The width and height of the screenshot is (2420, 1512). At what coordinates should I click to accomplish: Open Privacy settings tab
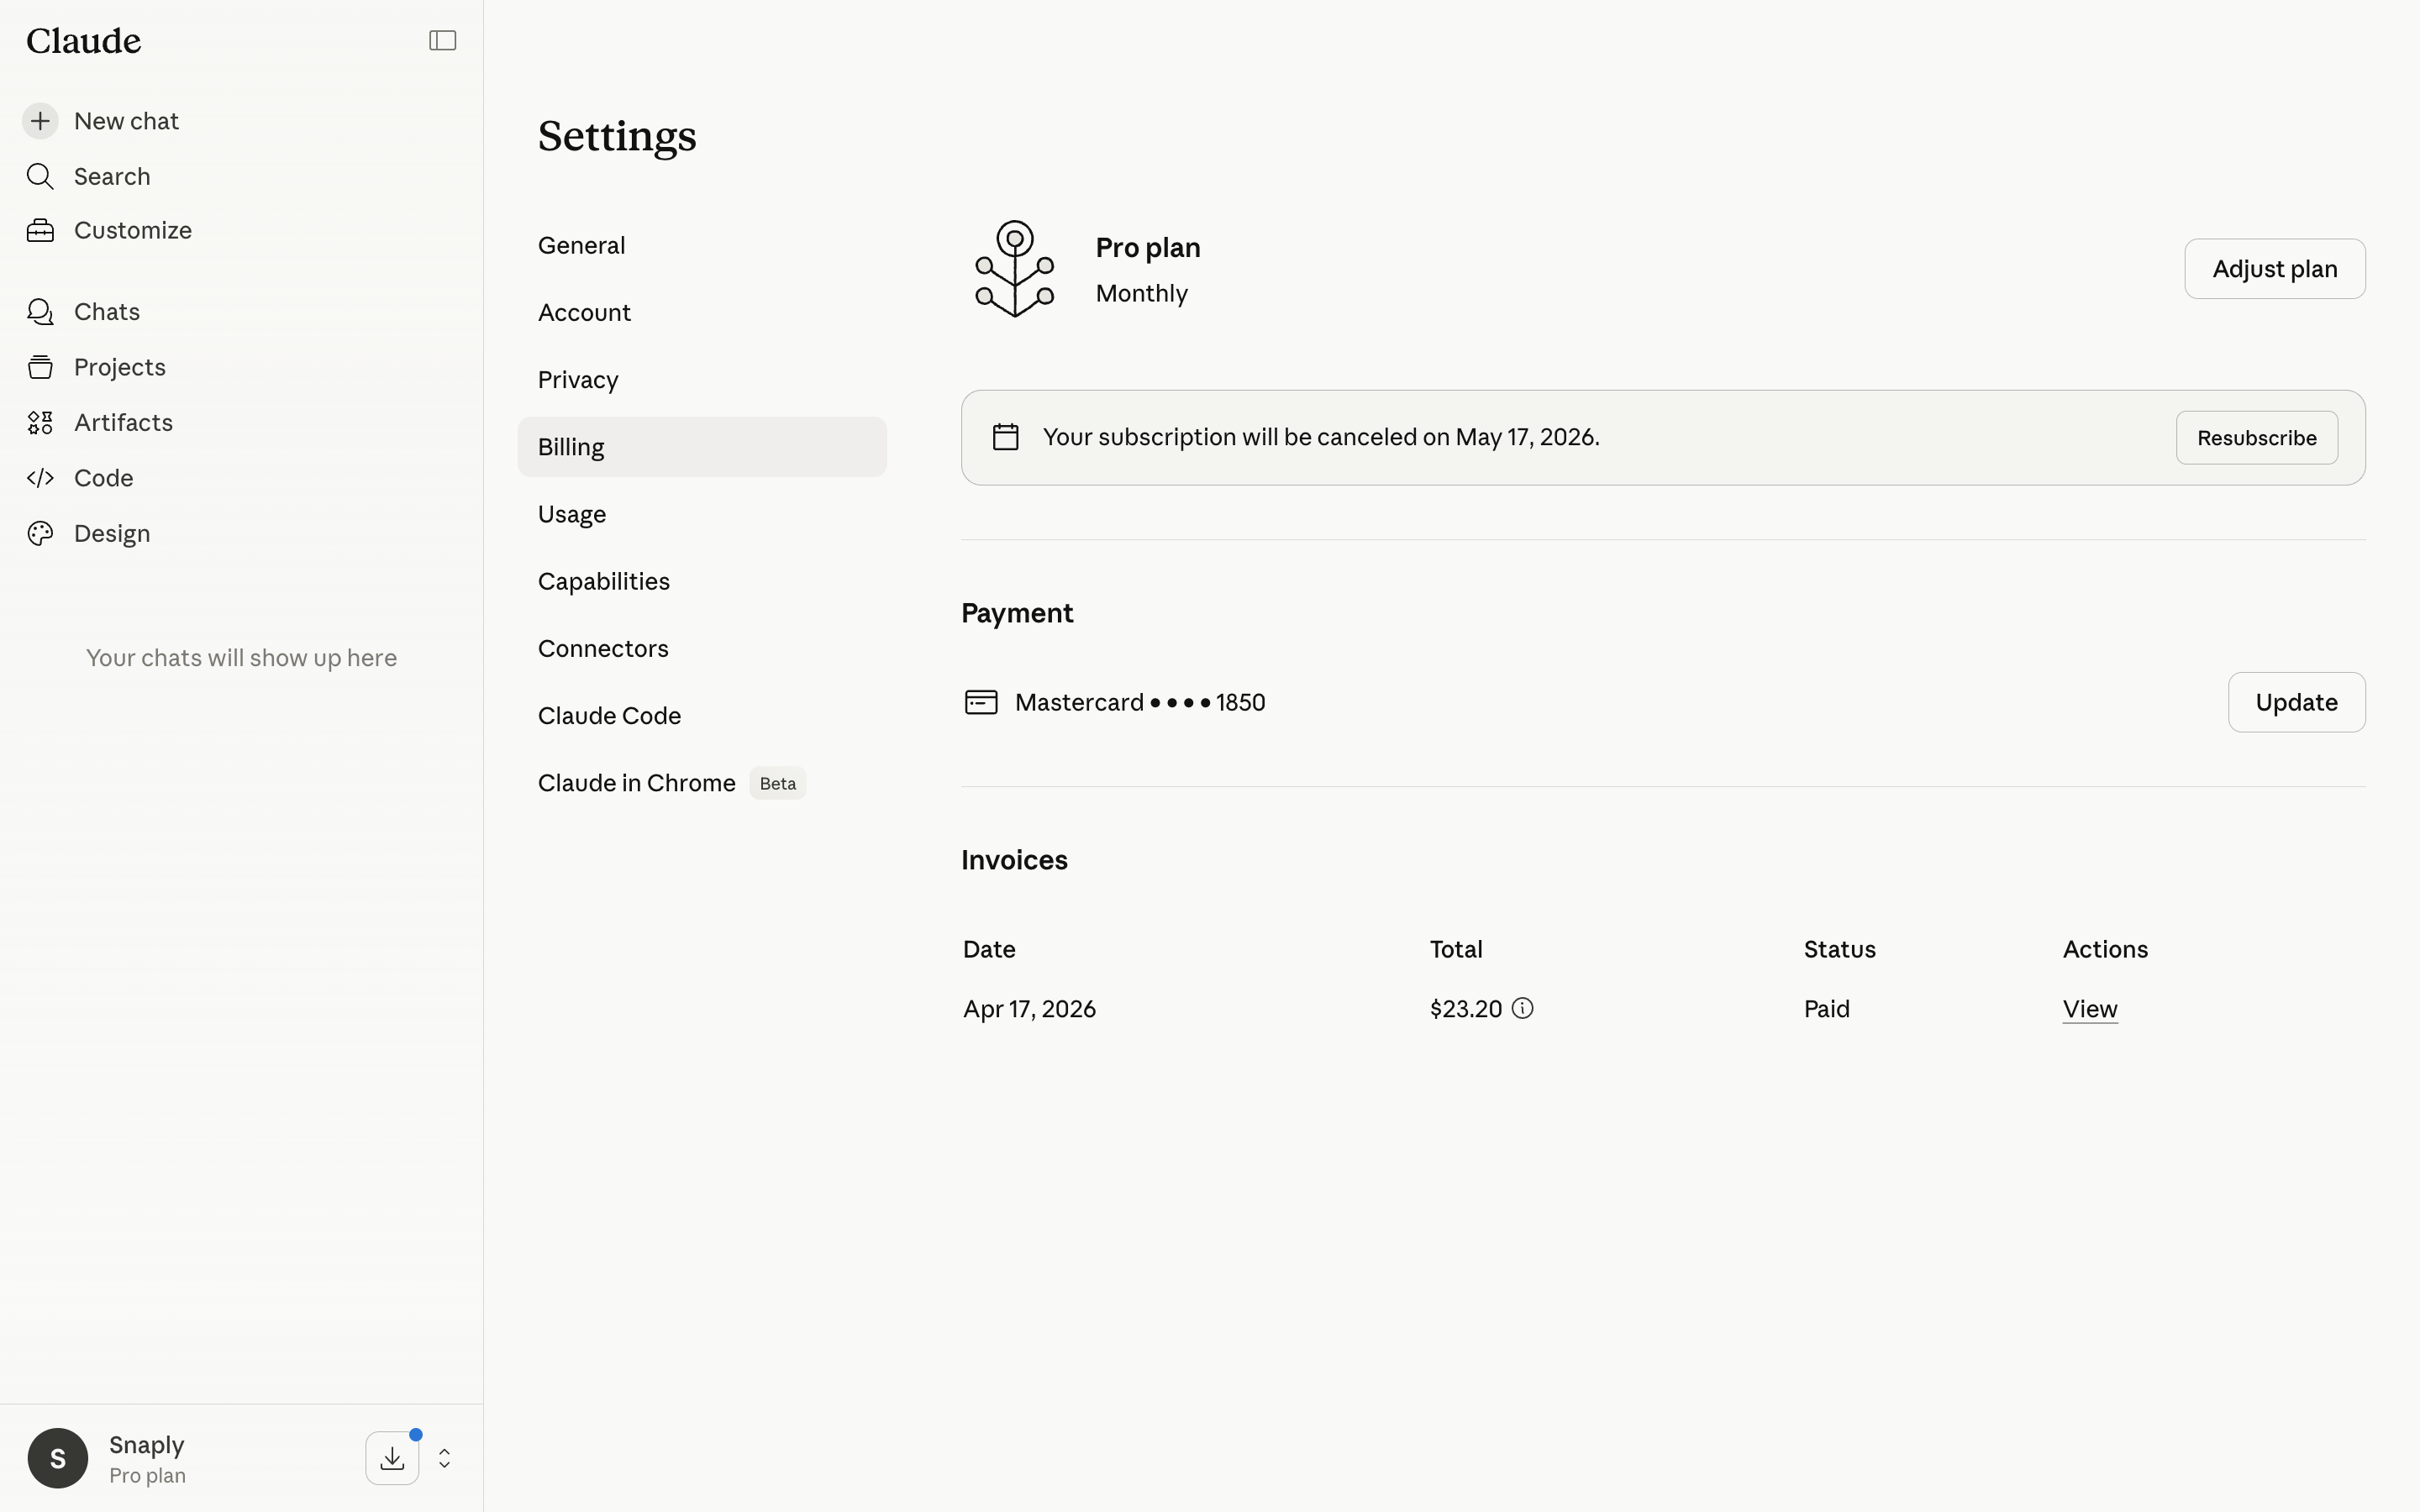click(x=702, y=379)
